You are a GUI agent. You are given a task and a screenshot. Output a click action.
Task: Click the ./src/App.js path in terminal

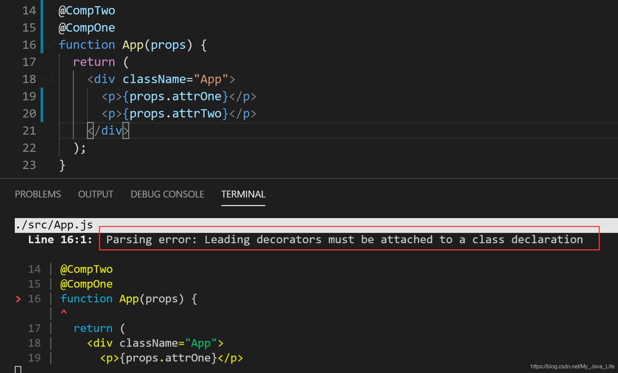pos(54,225)
